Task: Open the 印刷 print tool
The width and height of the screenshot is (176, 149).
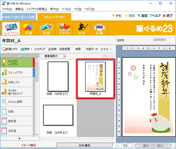Action: coord(99,29)
